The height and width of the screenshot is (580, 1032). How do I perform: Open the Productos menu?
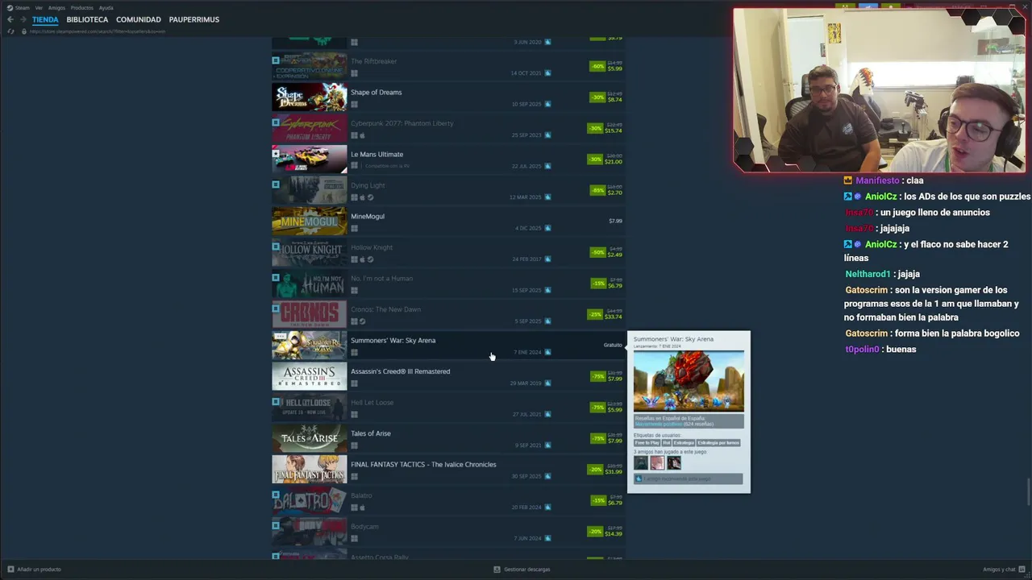click(82, 8)
